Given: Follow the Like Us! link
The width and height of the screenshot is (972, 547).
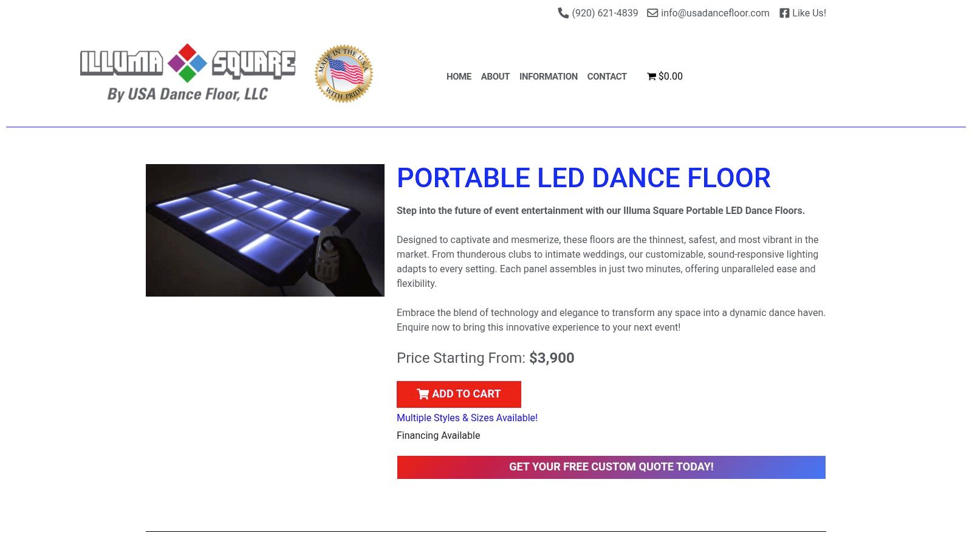Looking at the screenshot, I should [x=809, y=13].
